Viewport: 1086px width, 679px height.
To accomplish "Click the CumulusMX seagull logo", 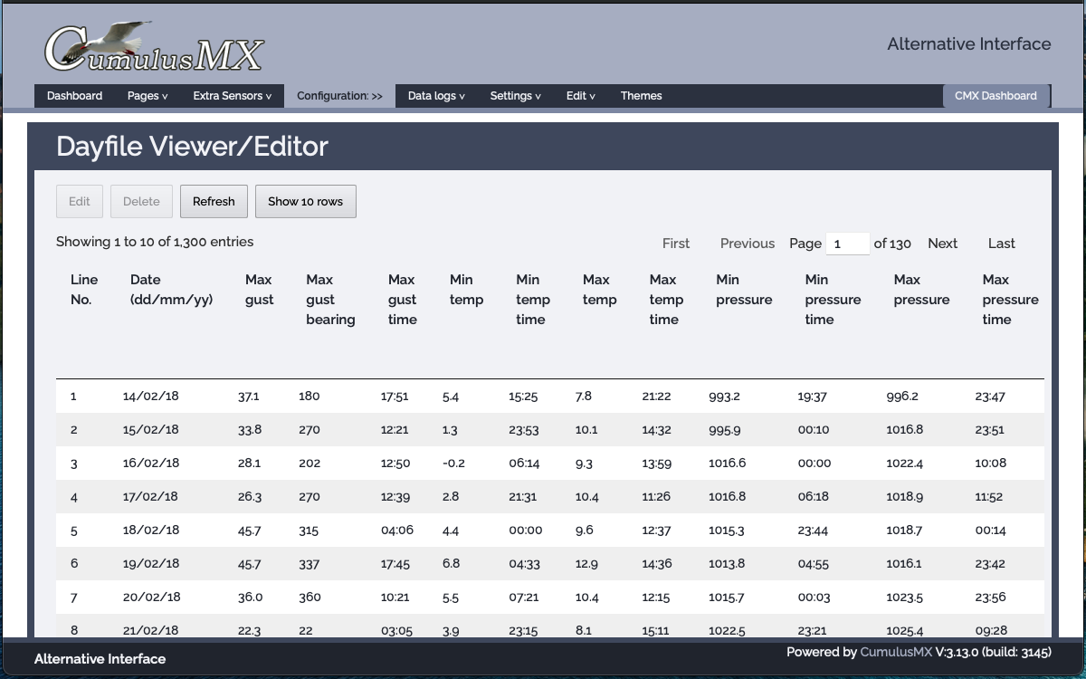I will 154,48.
